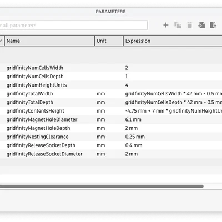The height and width of the screenshot is (222, 222).
Task: Click expression value 1 for gridfinityNumCellsDepth
Action: tap(127, 77)
